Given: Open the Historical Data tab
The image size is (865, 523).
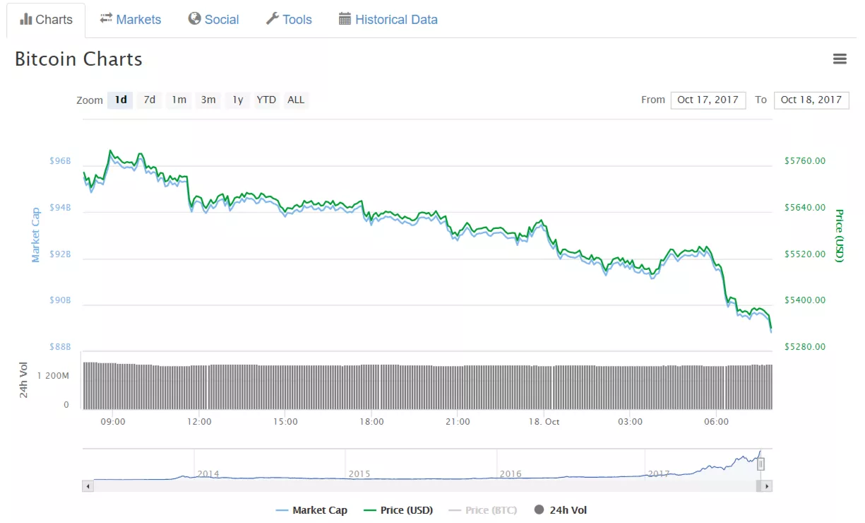Looking at the screenshot, I should [x=396, y=20].
